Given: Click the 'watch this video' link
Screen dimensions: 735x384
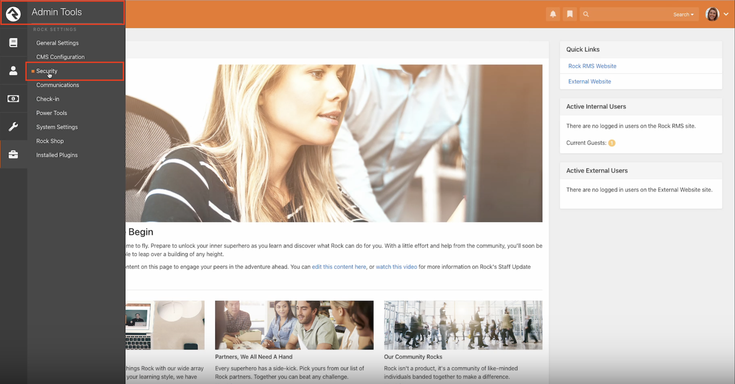Looking at the screenshot, I should [396, 267].
